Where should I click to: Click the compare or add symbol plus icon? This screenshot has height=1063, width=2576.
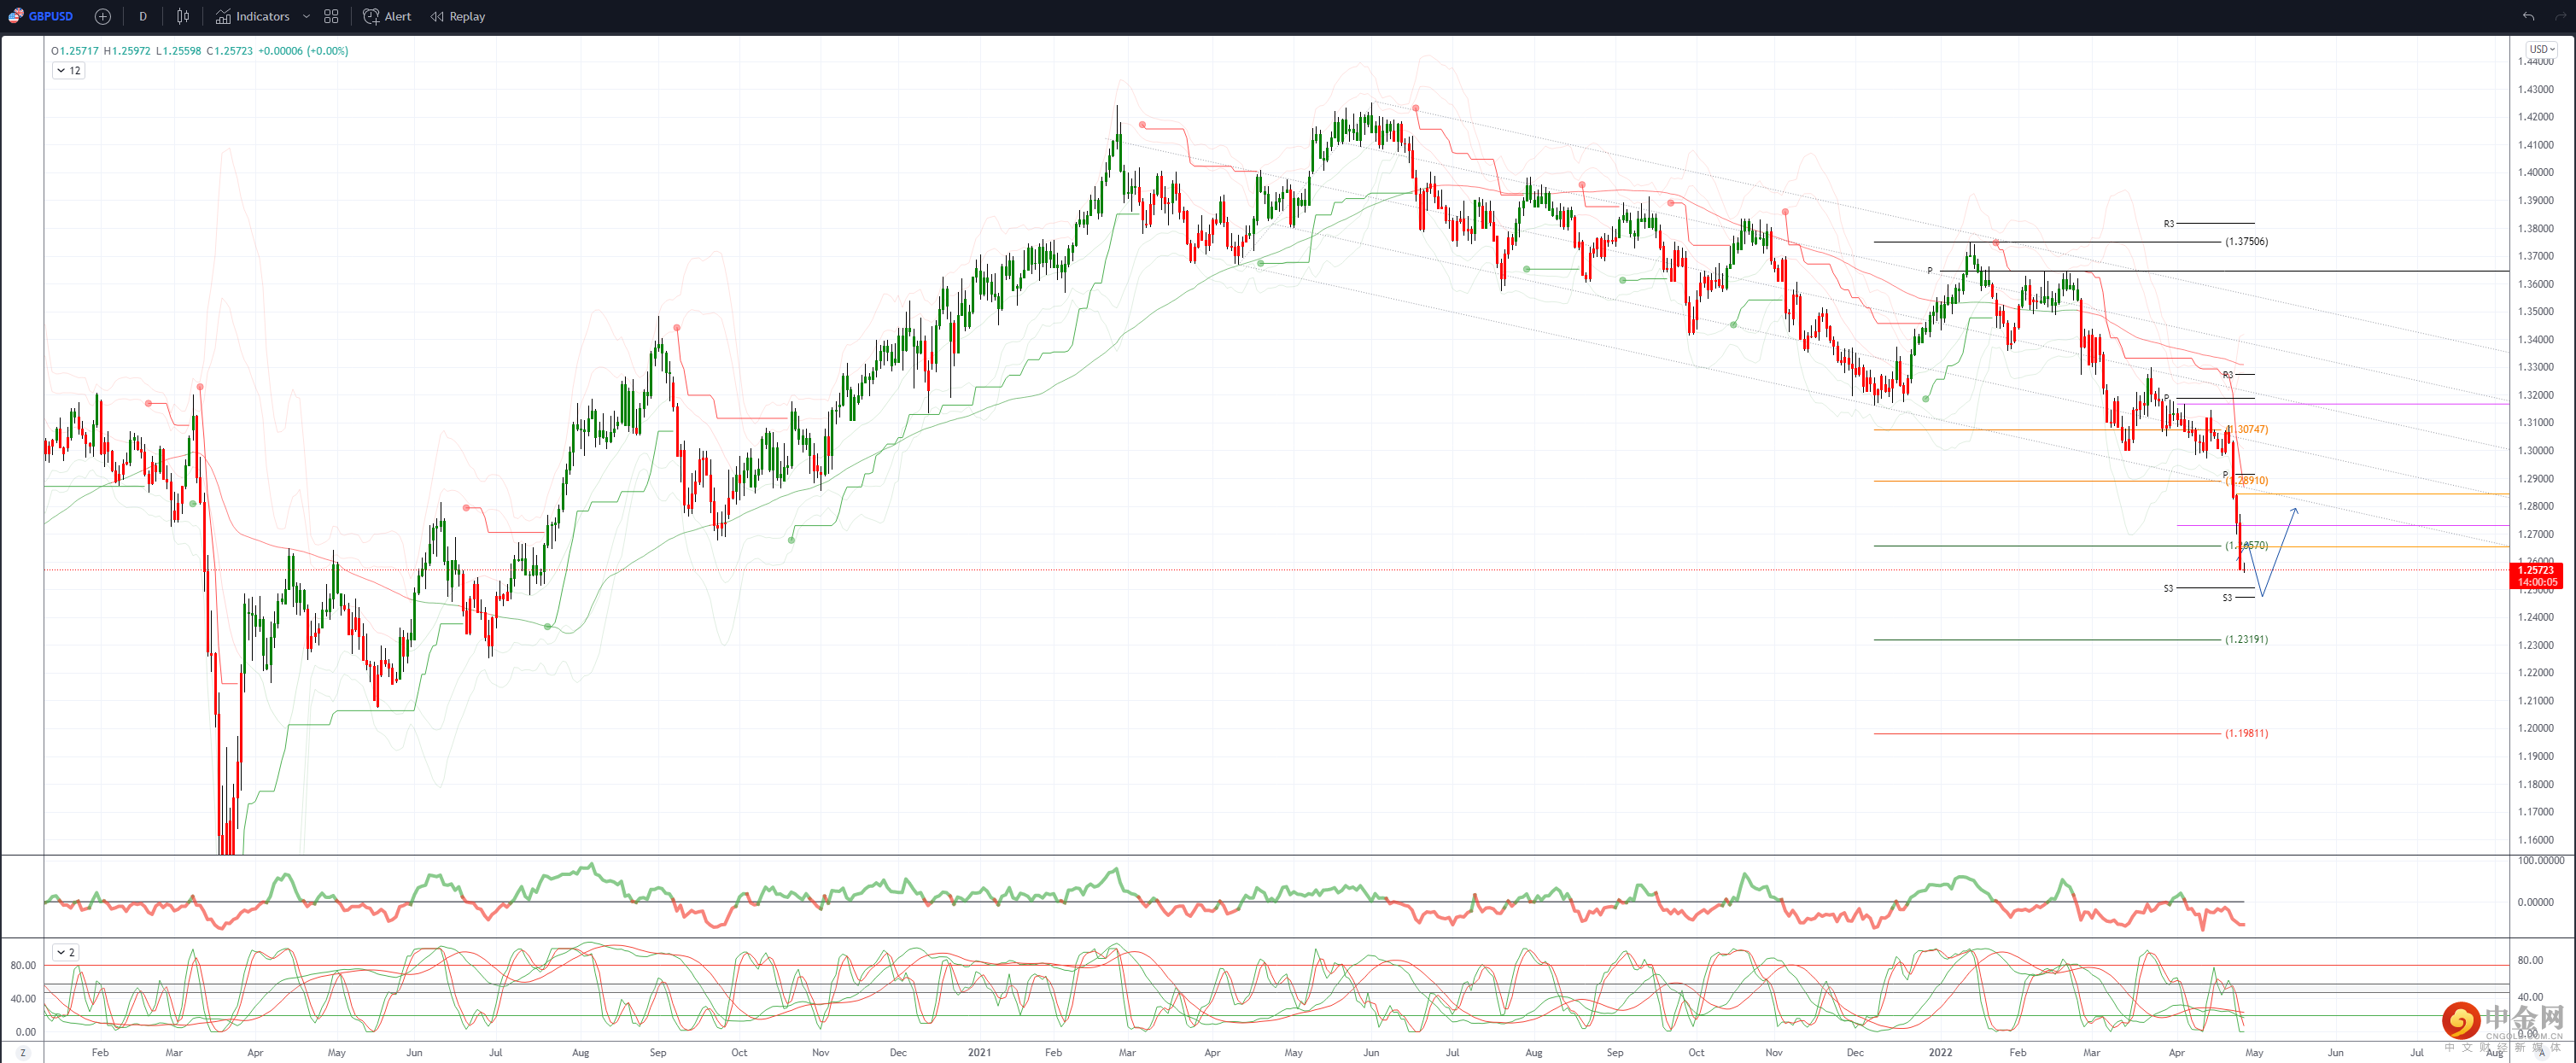[x=102, y=16]
